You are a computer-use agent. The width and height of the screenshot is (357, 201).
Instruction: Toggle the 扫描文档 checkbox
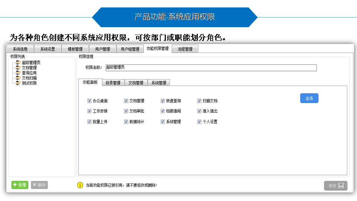pos(200,101)
